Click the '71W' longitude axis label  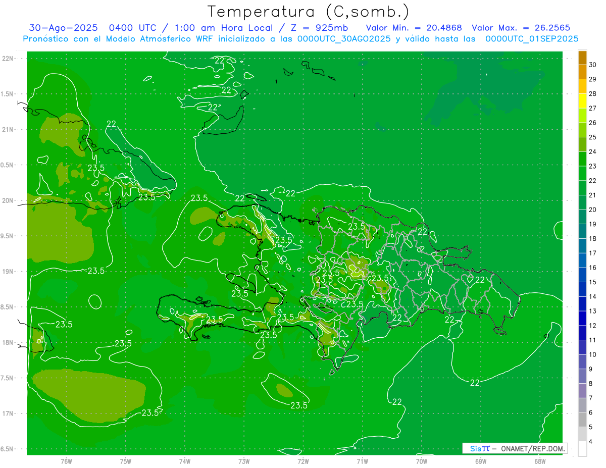pos(362,461)
